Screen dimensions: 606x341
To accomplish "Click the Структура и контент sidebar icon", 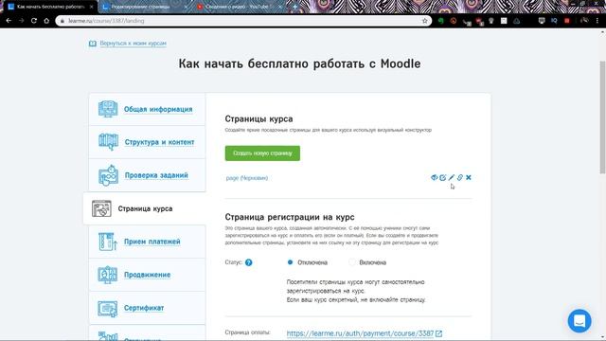I will pos(108,142).
